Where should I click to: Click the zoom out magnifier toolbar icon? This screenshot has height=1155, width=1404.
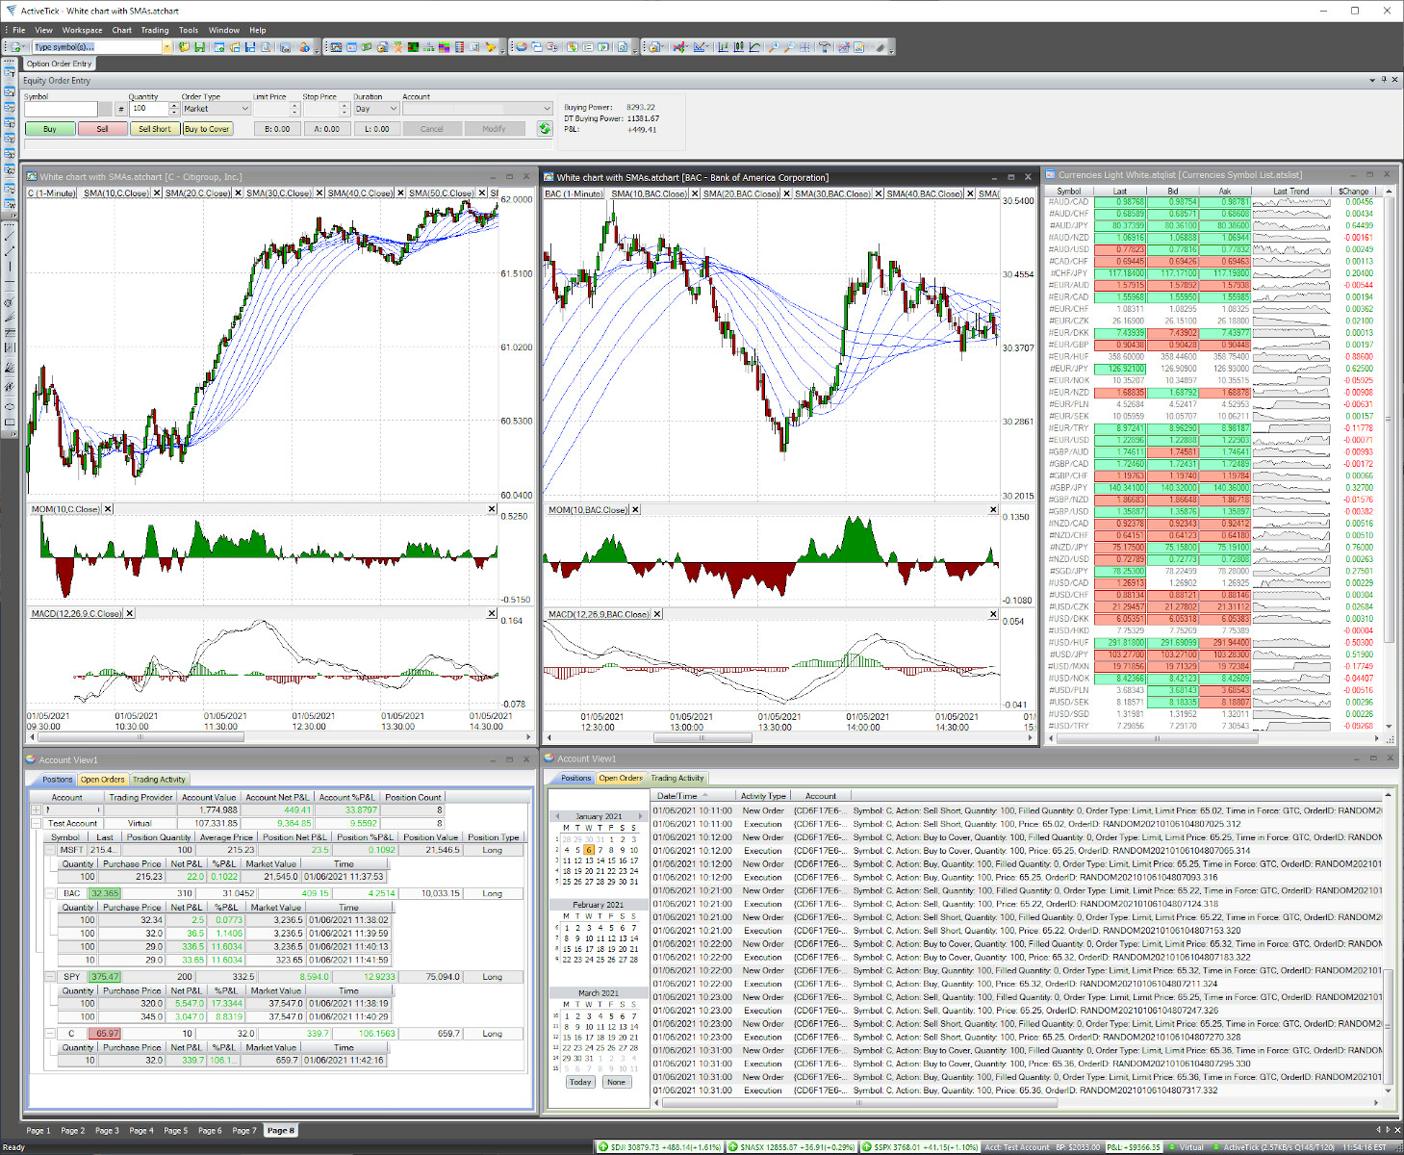point(789,46)
